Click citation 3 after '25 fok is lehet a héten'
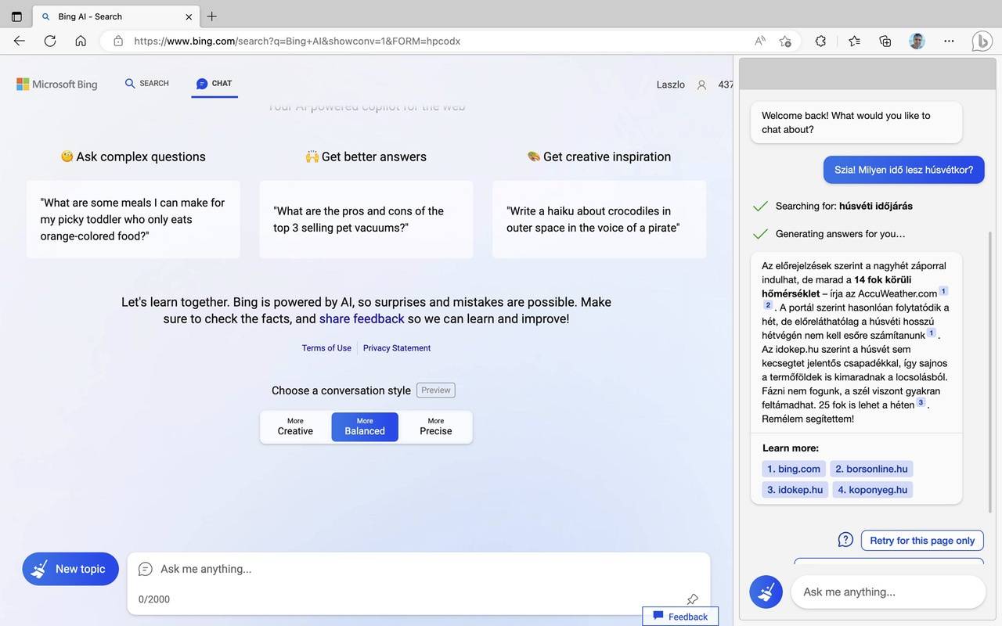This screenshot has width=1002, height=626. 921,402
